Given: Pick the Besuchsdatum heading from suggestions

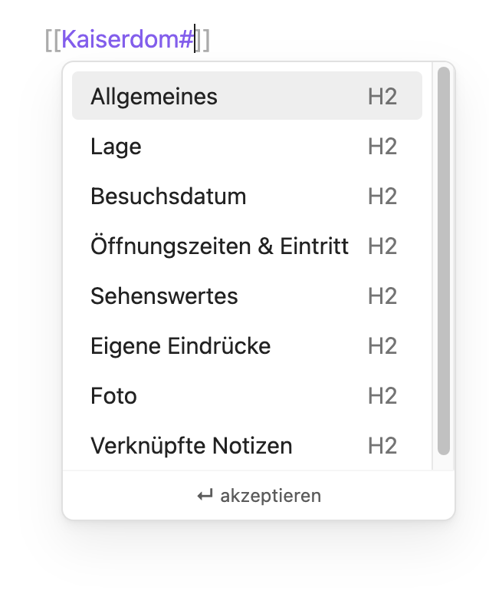Looking at the screenshot, I should click(x=247, y=196).
